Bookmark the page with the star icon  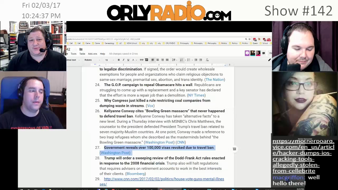[250, 39]
